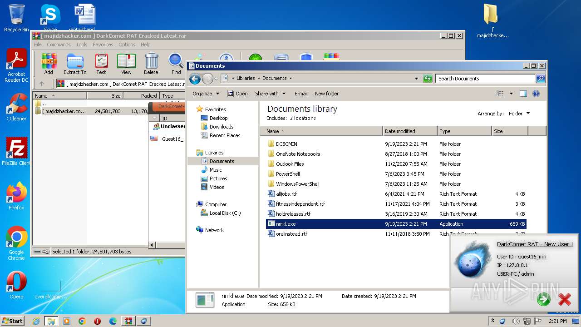Click the View file icon in WinRAR
Viewport: 581px width, 327px height.
click(126, 64)
